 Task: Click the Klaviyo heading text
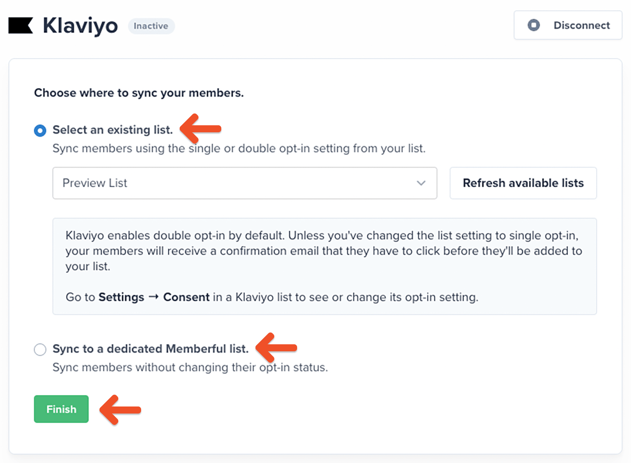click(x=80, y=26)
